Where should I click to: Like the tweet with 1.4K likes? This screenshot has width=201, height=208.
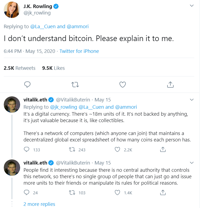[118, 192]
